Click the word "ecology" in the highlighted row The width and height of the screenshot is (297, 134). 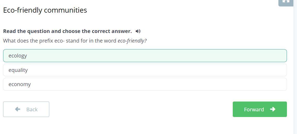(x=18, y=56)
